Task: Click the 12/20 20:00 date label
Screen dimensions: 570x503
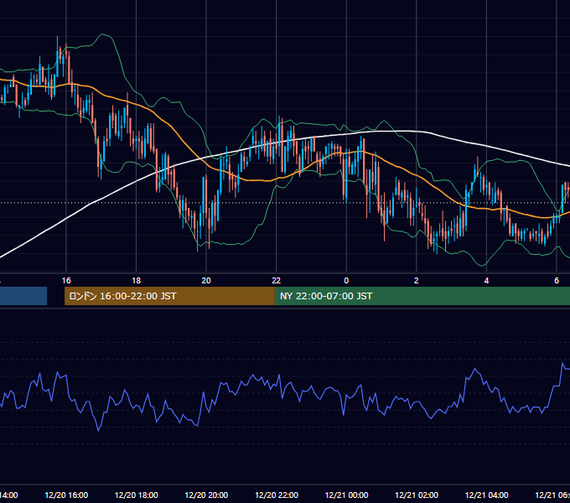Action: click(x=206, y=495)
